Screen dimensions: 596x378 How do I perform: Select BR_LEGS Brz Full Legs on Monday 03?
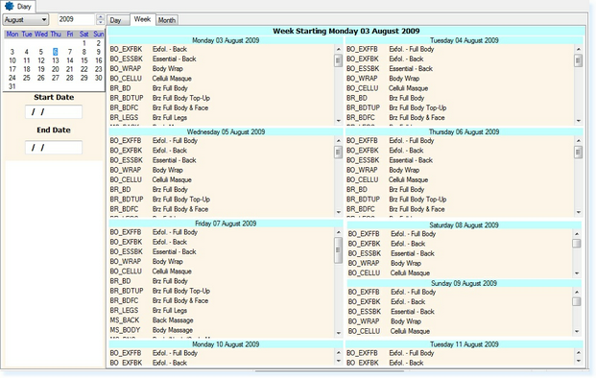coord(222,117)
